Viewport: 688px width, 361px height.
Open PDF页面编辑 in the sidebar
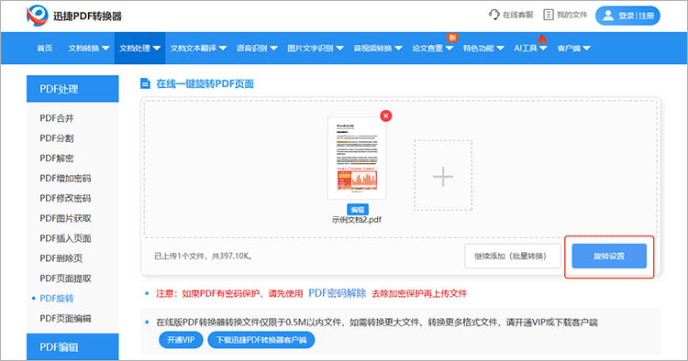tap(65, 319)
